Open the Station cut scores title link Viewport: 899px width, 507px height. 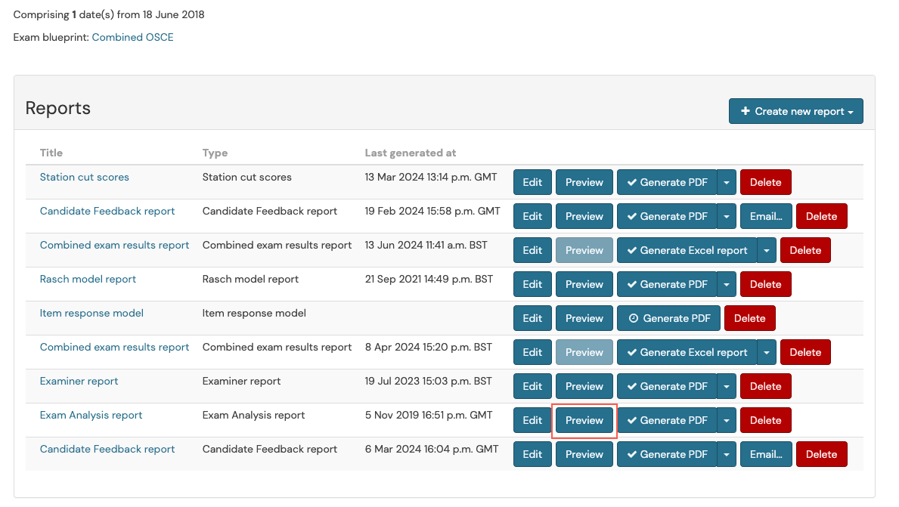pyautogui.click(x=84, y=177)
